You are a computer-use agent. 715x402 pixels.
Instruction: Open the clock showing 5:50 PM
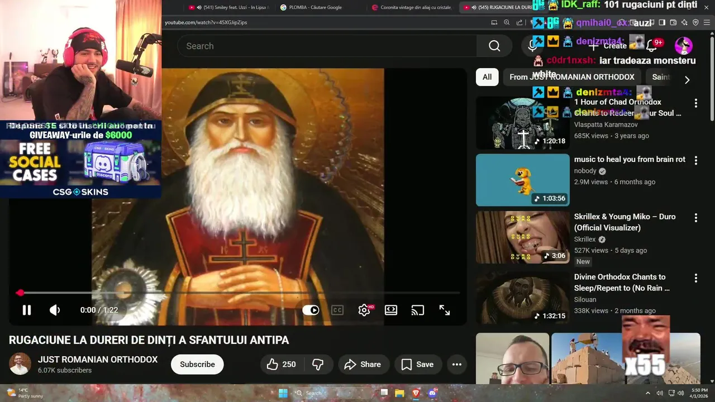(x=699, y=393)
